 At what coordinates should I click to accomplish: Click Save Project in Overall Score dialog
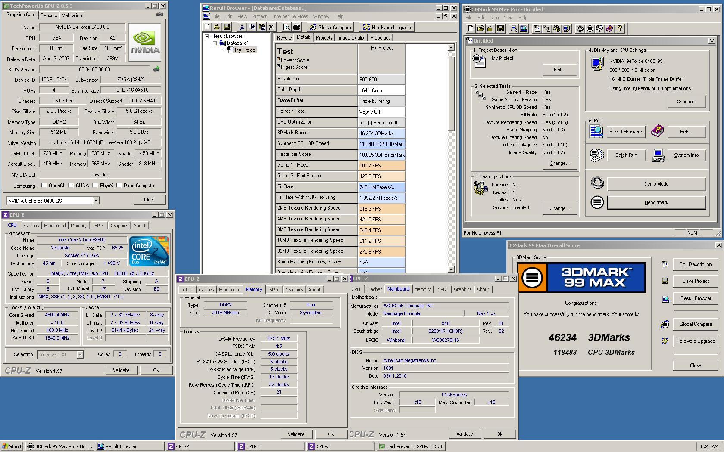coord(695,281)
